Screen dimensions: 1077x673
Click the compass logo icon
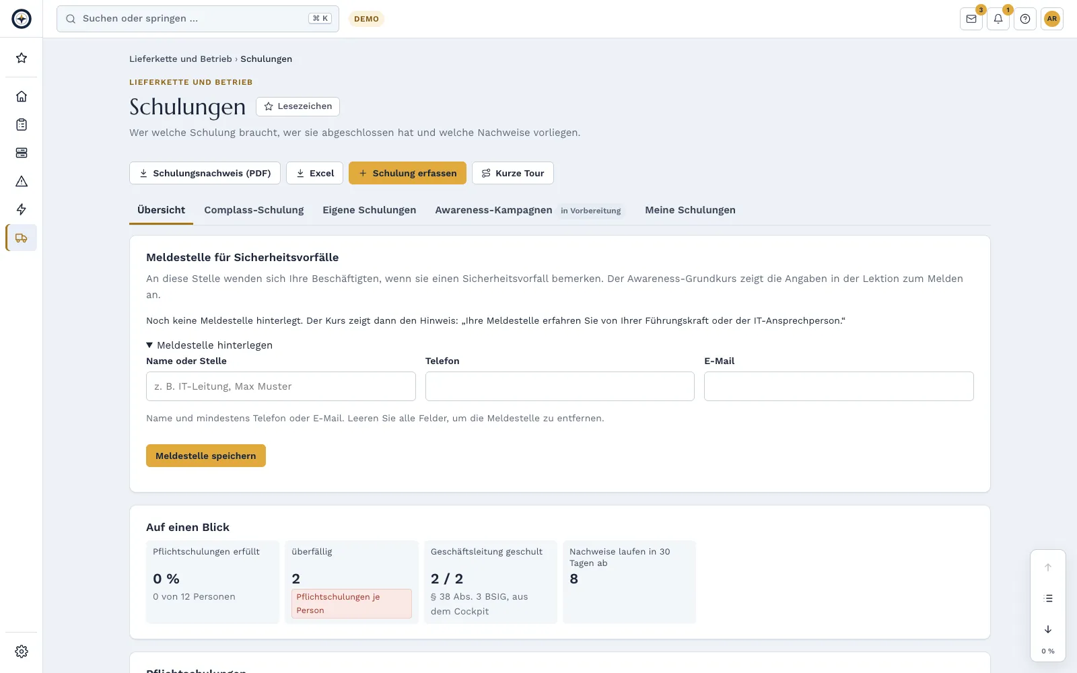[22, 19]
